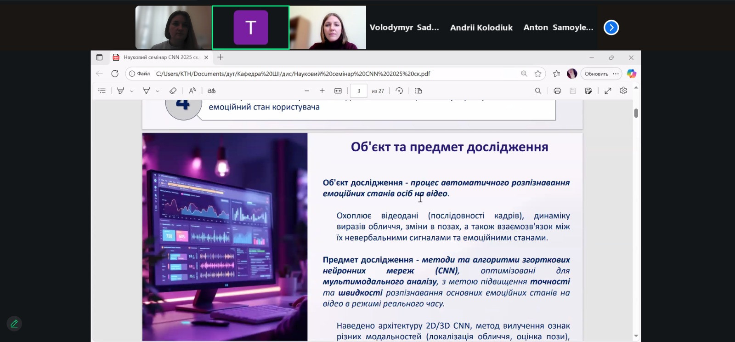Expand the Highlight tool options arrow
This screenshot has width=735, height=342.
tap(132, 91)
